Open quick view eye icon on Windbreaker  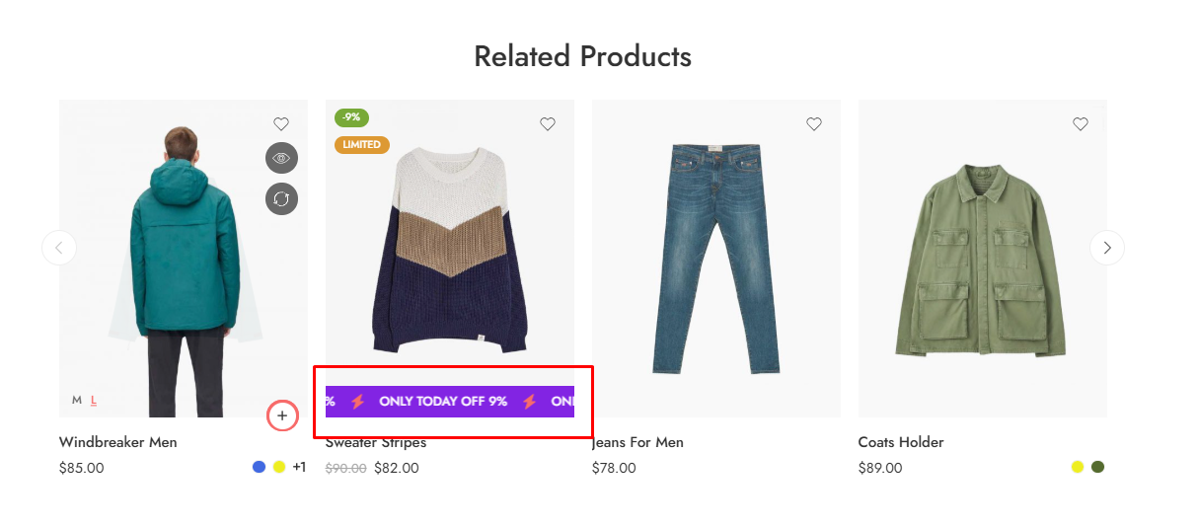click(281, 158)
